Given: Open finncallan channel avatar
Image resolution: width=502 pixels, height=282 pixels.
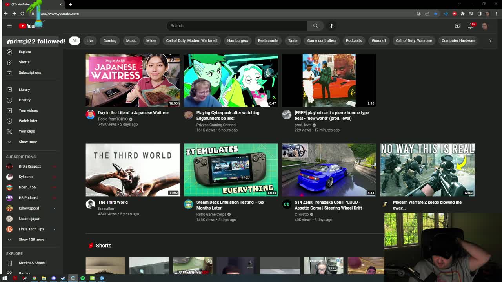Looking at the screenshot, I should coord(91,204).
